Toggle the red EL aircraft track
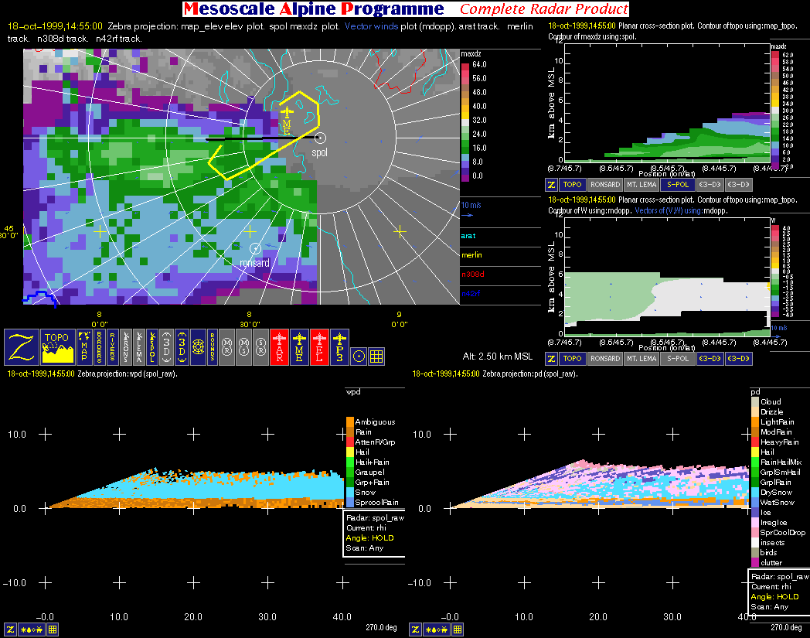This screenshot has height=638, width=810. point(319,347)
